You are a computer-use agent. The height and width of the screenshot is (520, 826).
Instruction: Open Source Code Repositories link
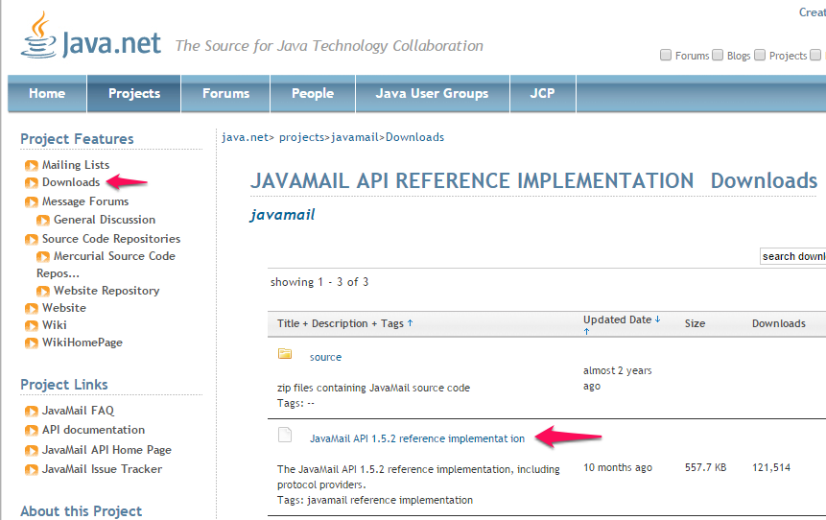coord(111,239)
